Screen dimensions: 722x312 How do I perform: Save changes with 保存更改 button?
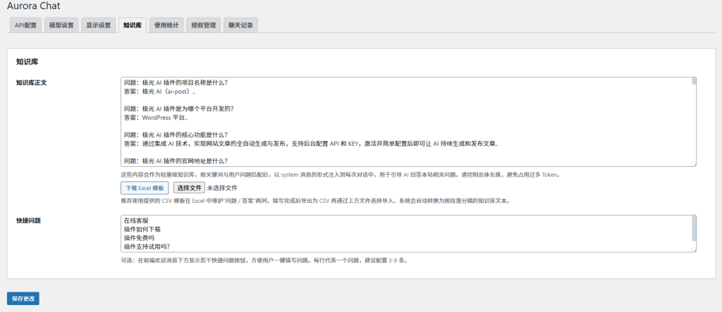coord(23,298)
